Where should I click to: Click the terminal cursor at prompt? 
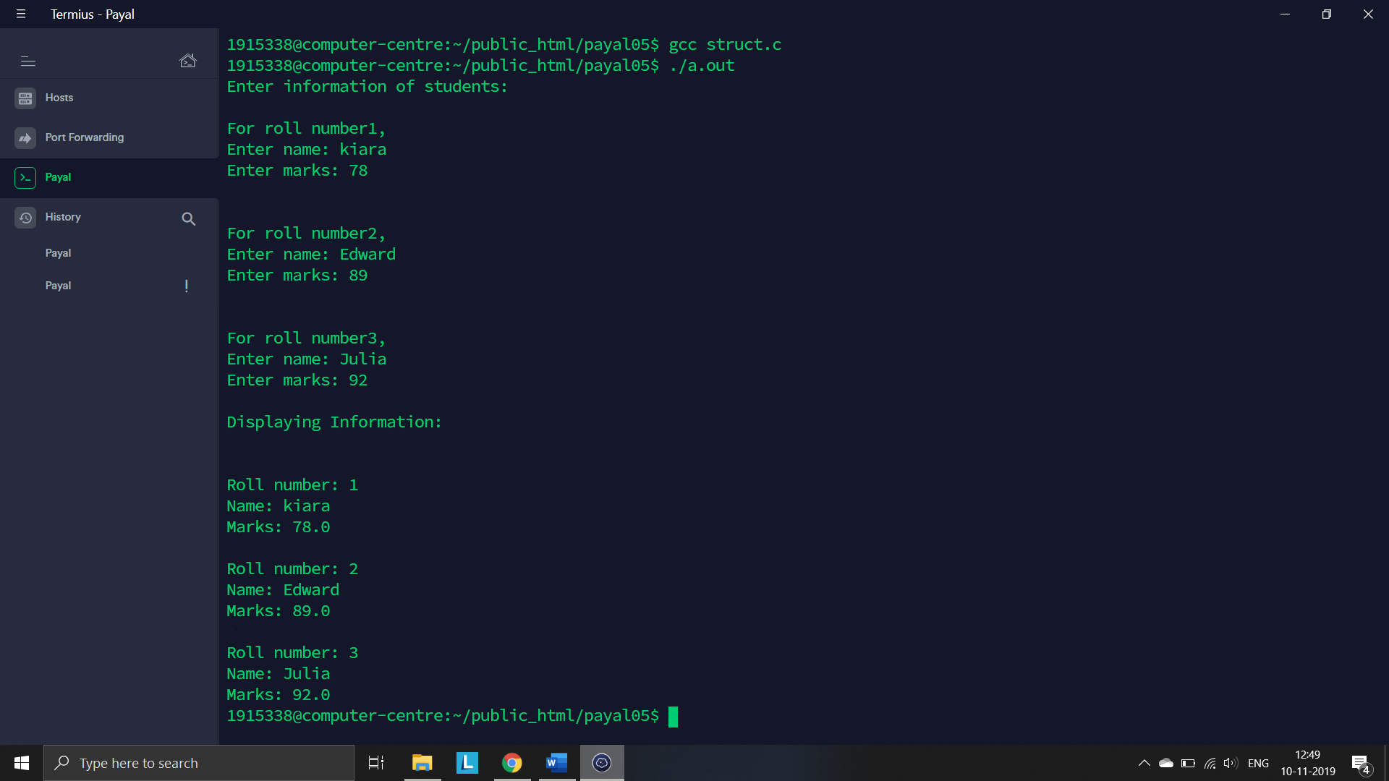coord(673,717)
